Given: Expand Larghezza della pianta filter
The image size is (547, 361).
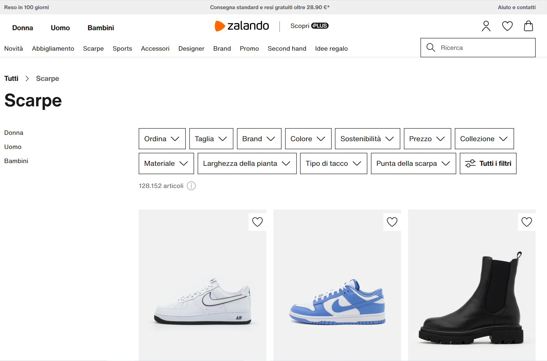Looking at the screenshot, I should pyautogui.click(x=247, y=163).
